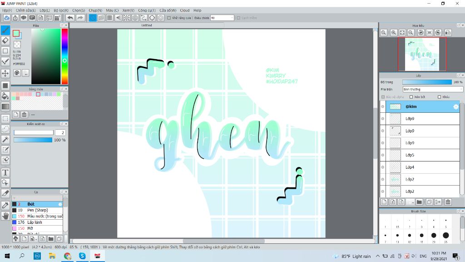
Task: Select the Lasso tool
Action: click(x=5, y=129)
